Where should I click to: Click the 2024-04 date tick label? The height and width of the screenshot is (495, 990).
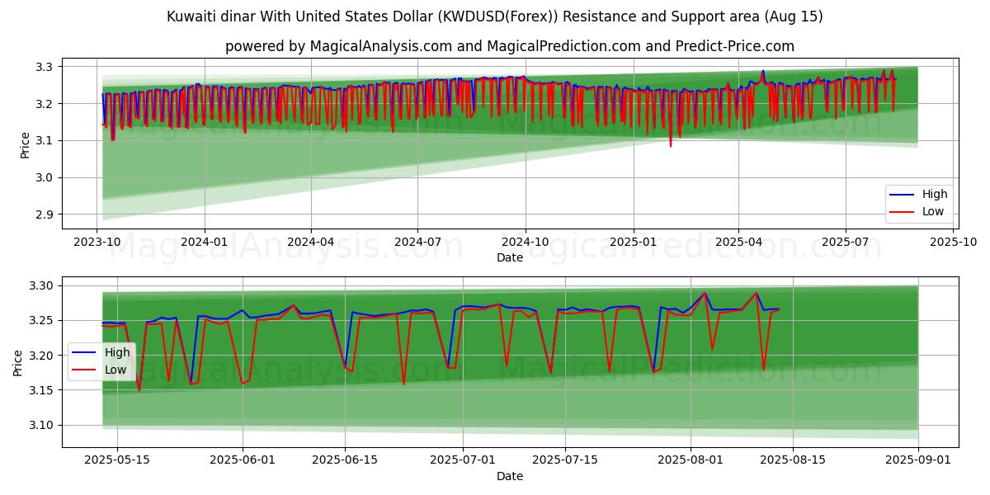[x=311, y=243]
